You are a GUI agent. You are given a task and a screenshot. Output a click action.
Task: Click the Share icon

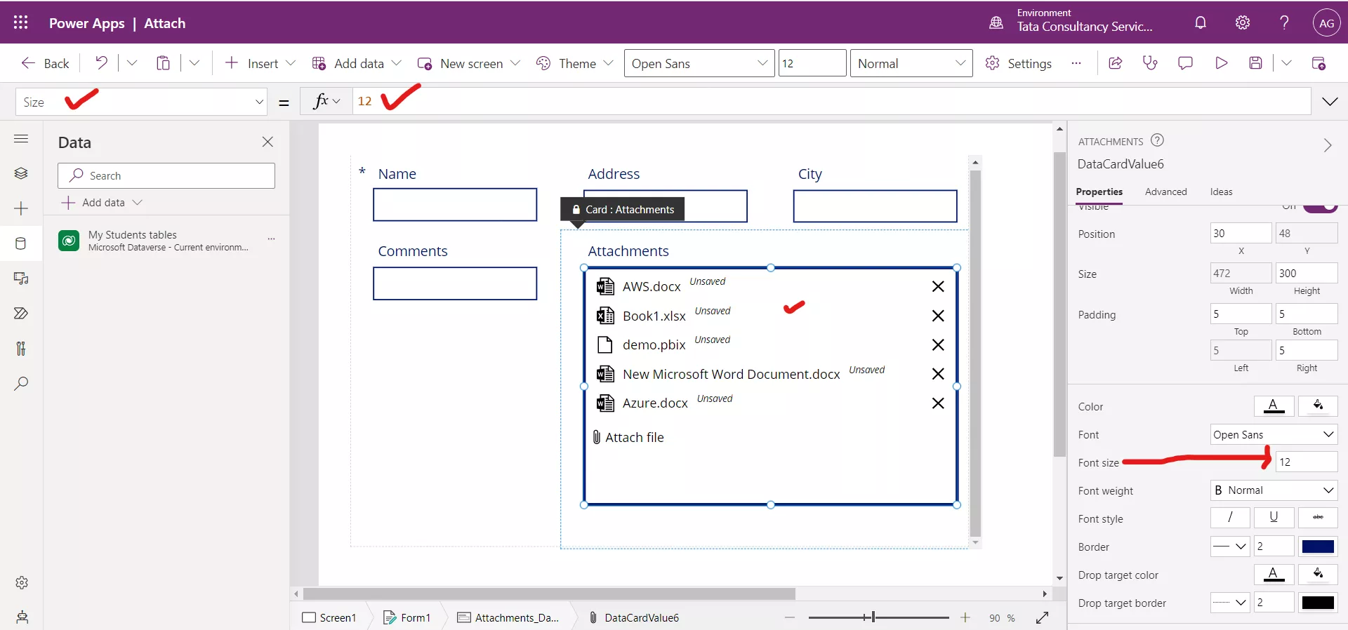pos(1115,63)
